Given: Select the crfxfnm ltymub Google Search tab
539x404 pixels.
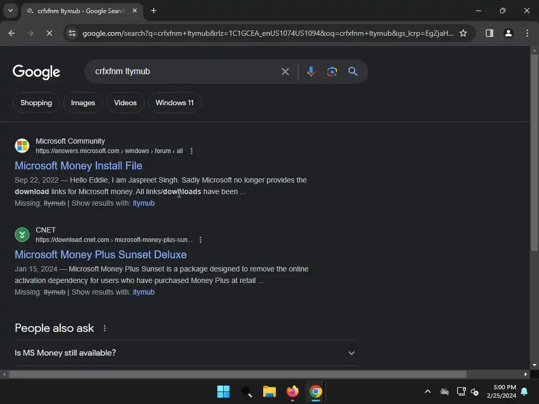Looking at the screenshot, I should click(83, 11).
